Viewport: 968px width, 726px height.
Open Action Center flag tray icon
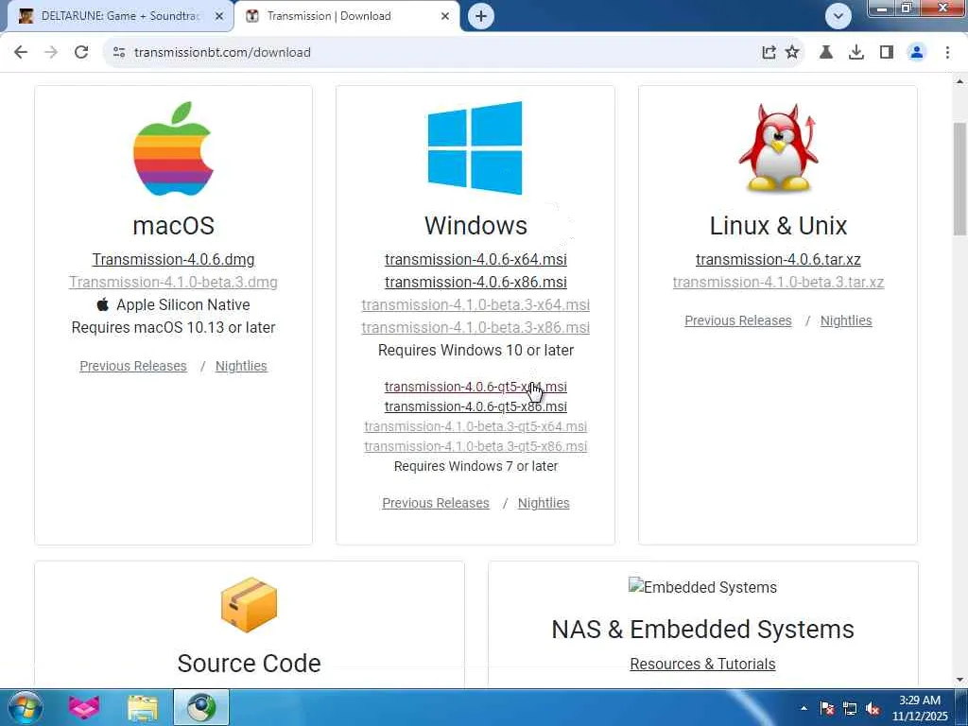click(x=826, y=708)
